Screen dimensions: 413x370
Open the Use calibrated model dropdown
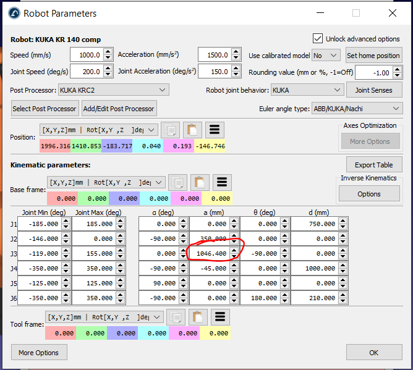[x=326, y=55]
